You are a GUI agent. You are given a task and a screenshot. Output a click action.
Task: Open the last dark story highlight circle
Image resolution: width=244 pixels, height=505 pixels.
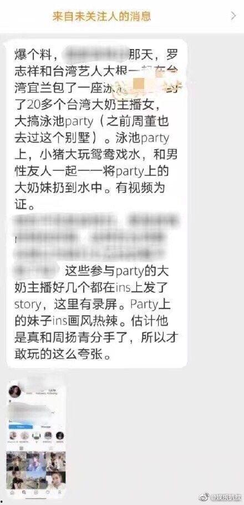coord(60,436)
